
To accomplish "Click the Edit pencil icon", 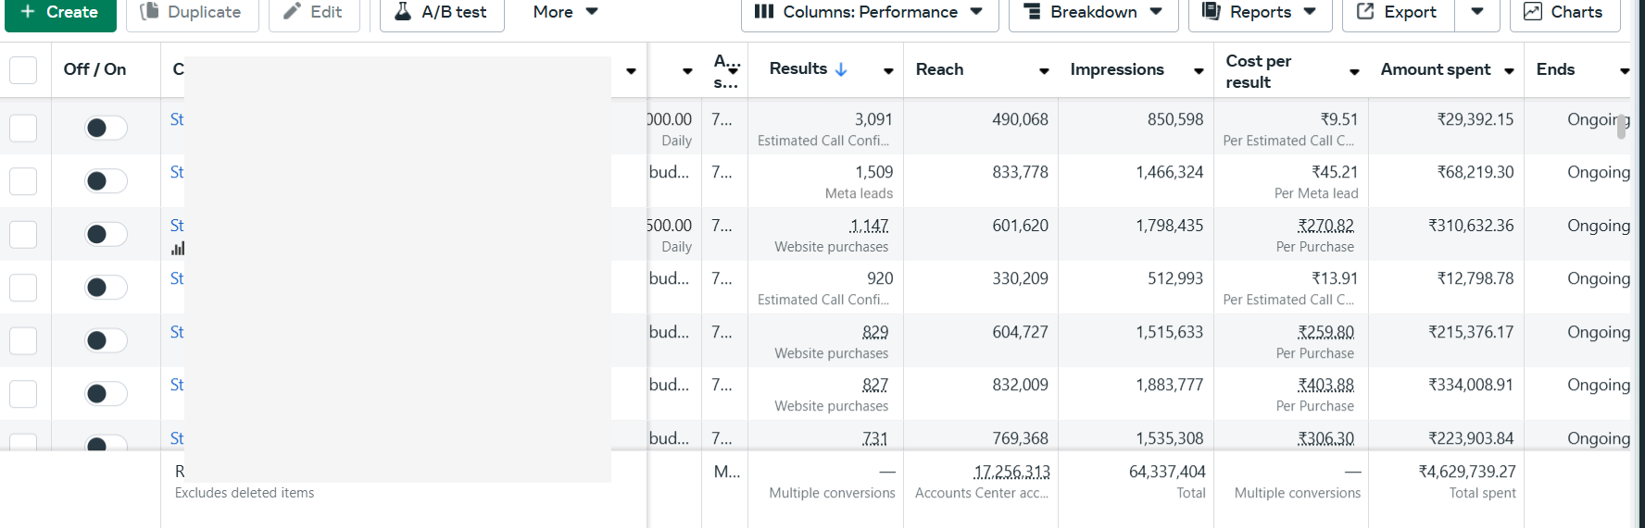I will (292, 12).
